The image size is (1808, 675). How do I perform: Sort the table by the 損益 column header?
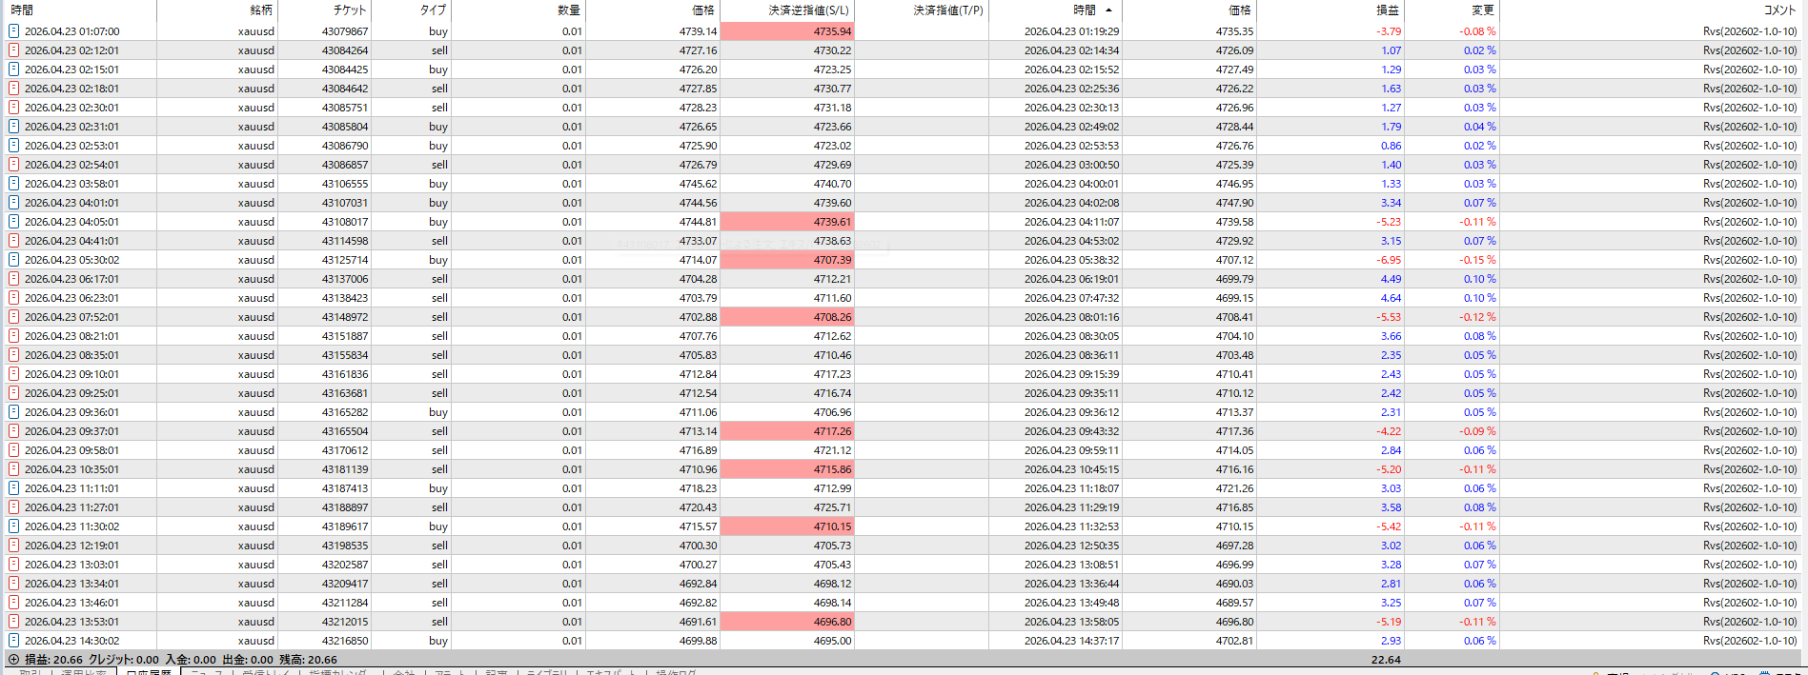[1387, 10]
